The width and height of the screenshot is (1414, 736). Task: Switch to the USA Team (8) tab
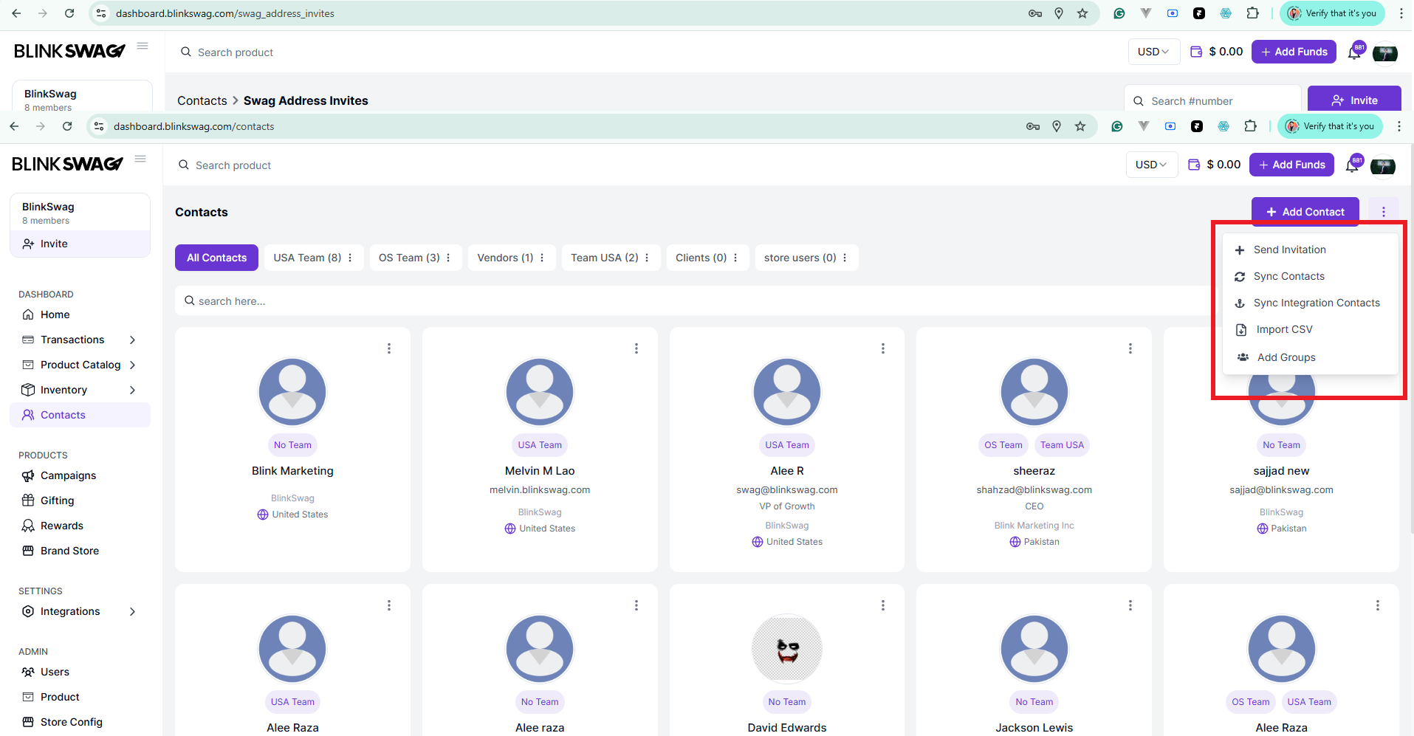coord(307,258)
